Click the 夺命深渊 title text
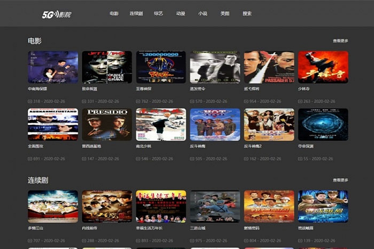The width and height of the screenshot is (374, 249). [x=306, y=146]
